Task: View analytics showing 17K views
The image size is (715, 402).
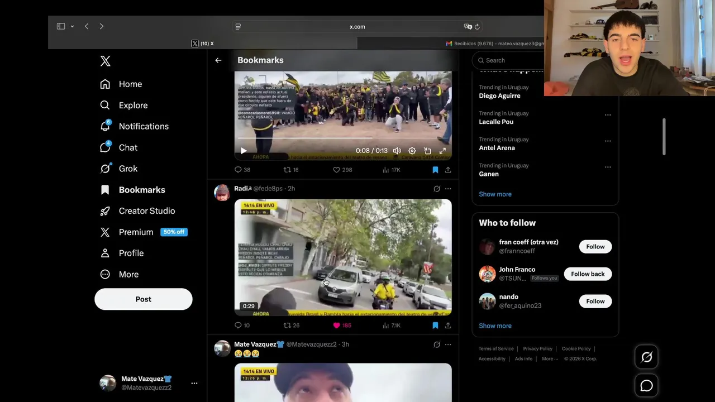Action: coord(391,170)
